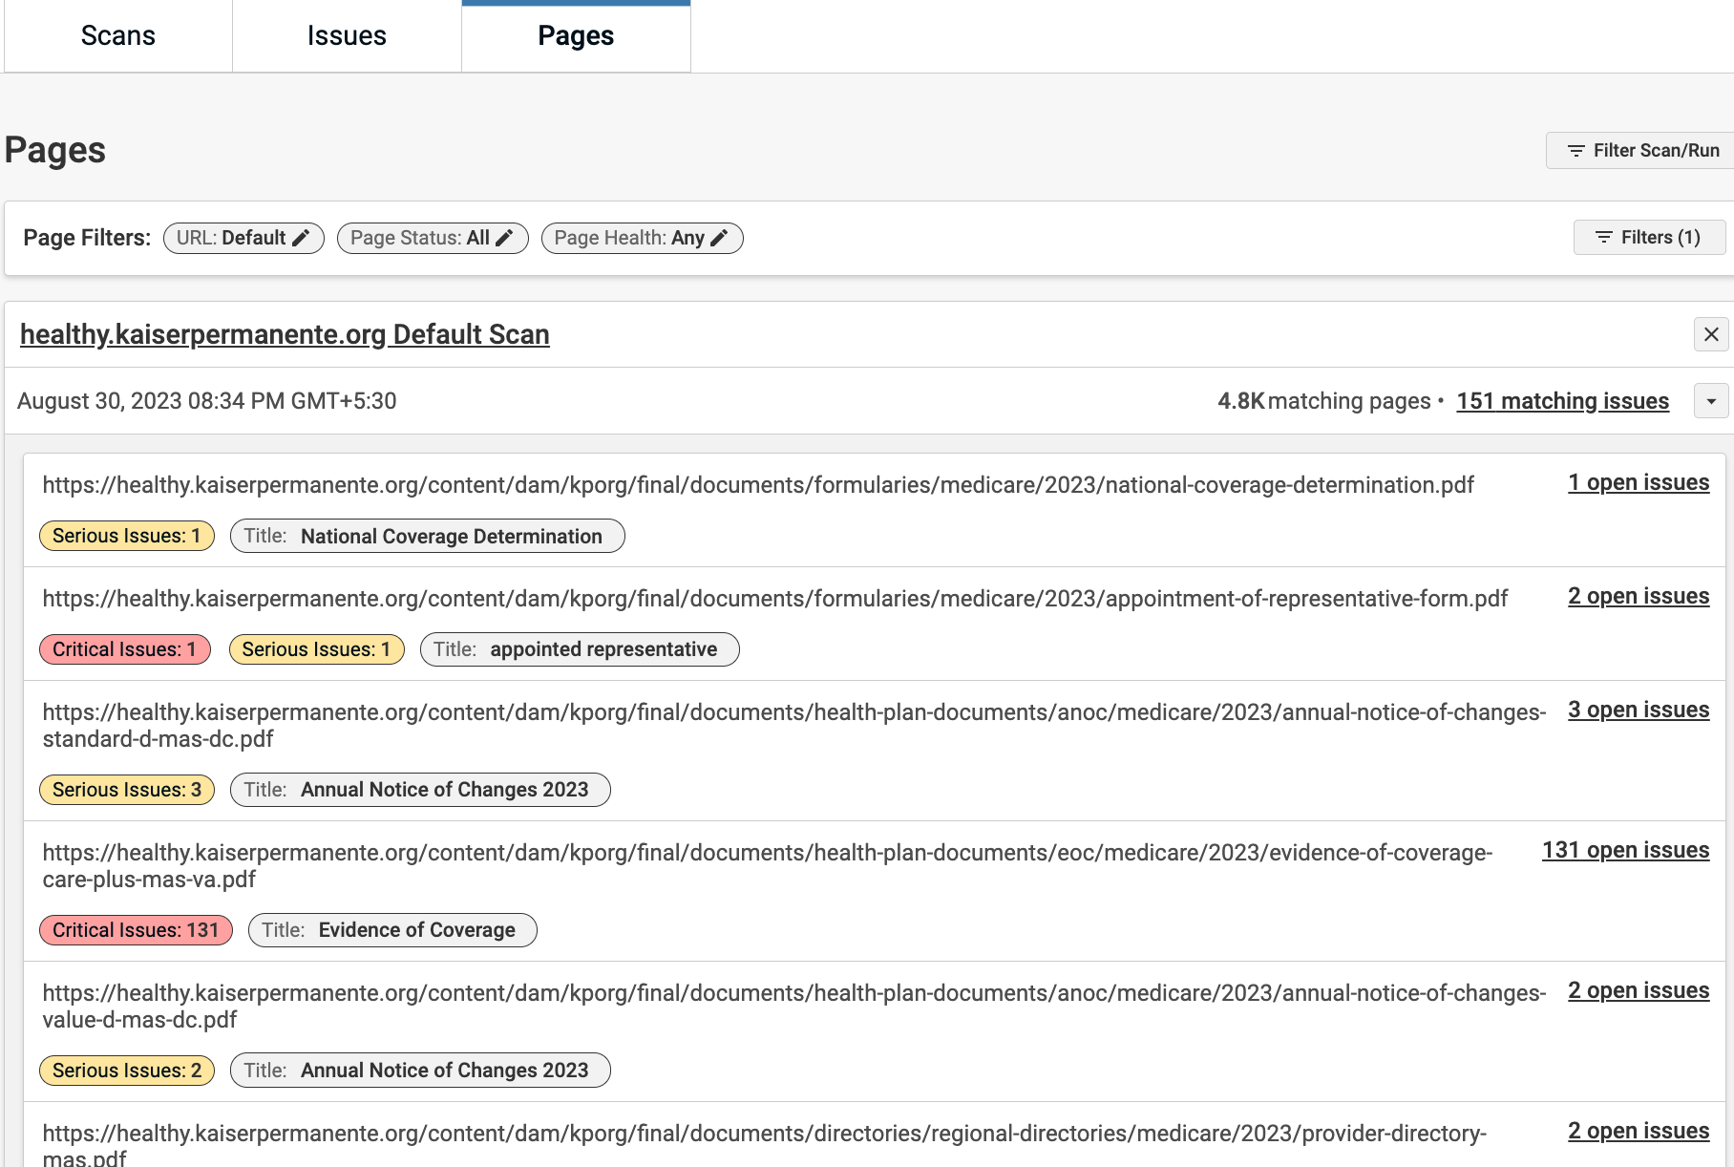Click pencil icon on Page Health filter

tap(719, 238)
